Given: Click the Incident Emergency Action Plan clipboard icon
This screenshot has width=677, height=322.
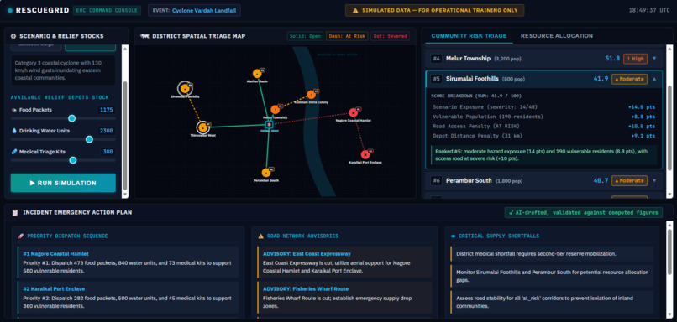Looking at the screenshot, I should pyautogui.click(x=15, y=212).
